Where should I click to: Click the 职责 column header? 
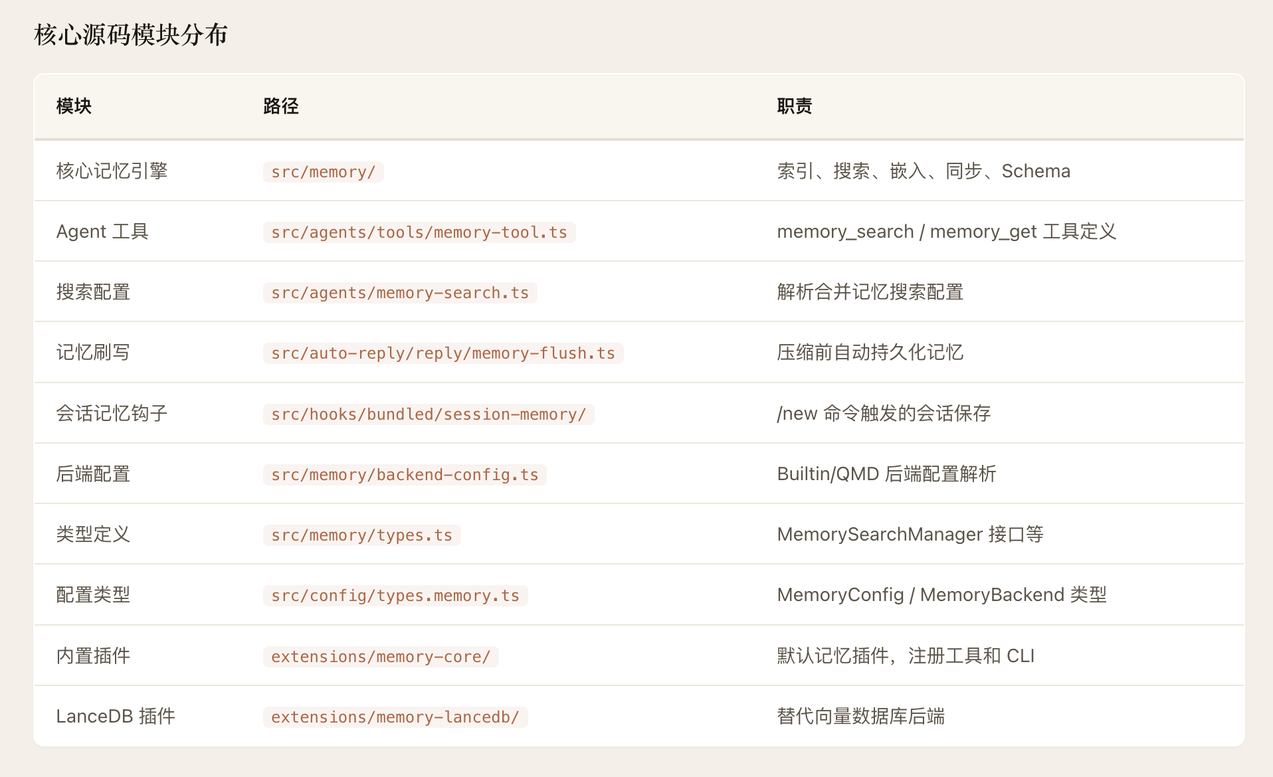(794, 106)
